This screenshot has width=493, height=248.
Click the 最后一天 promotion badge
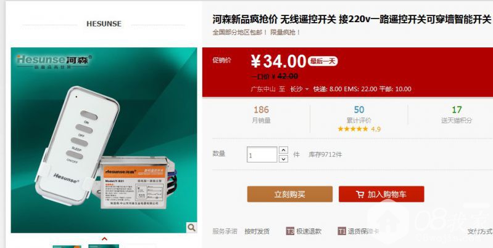[323, 61]
